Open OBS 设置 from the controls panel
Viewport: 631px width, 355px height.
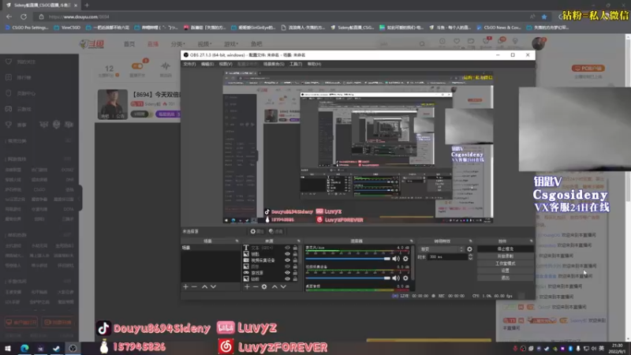(x=506, y=271)
